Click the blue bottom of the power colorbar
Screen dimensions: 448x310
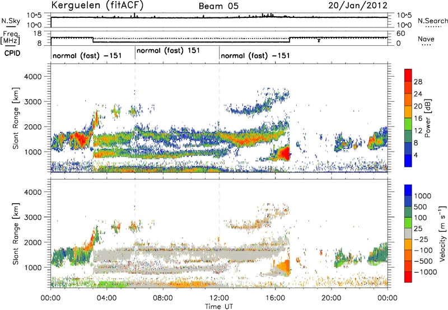(x=408, y=161)
